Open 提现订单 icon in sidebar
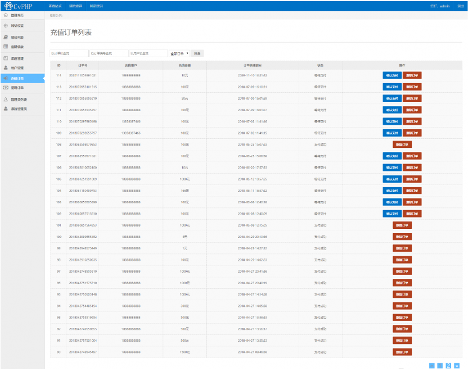Screen dimensions: 471x369 click(6, 88)
